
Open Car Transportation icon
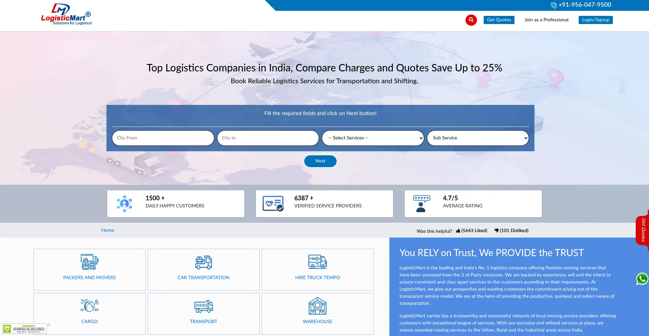point(203,262)
